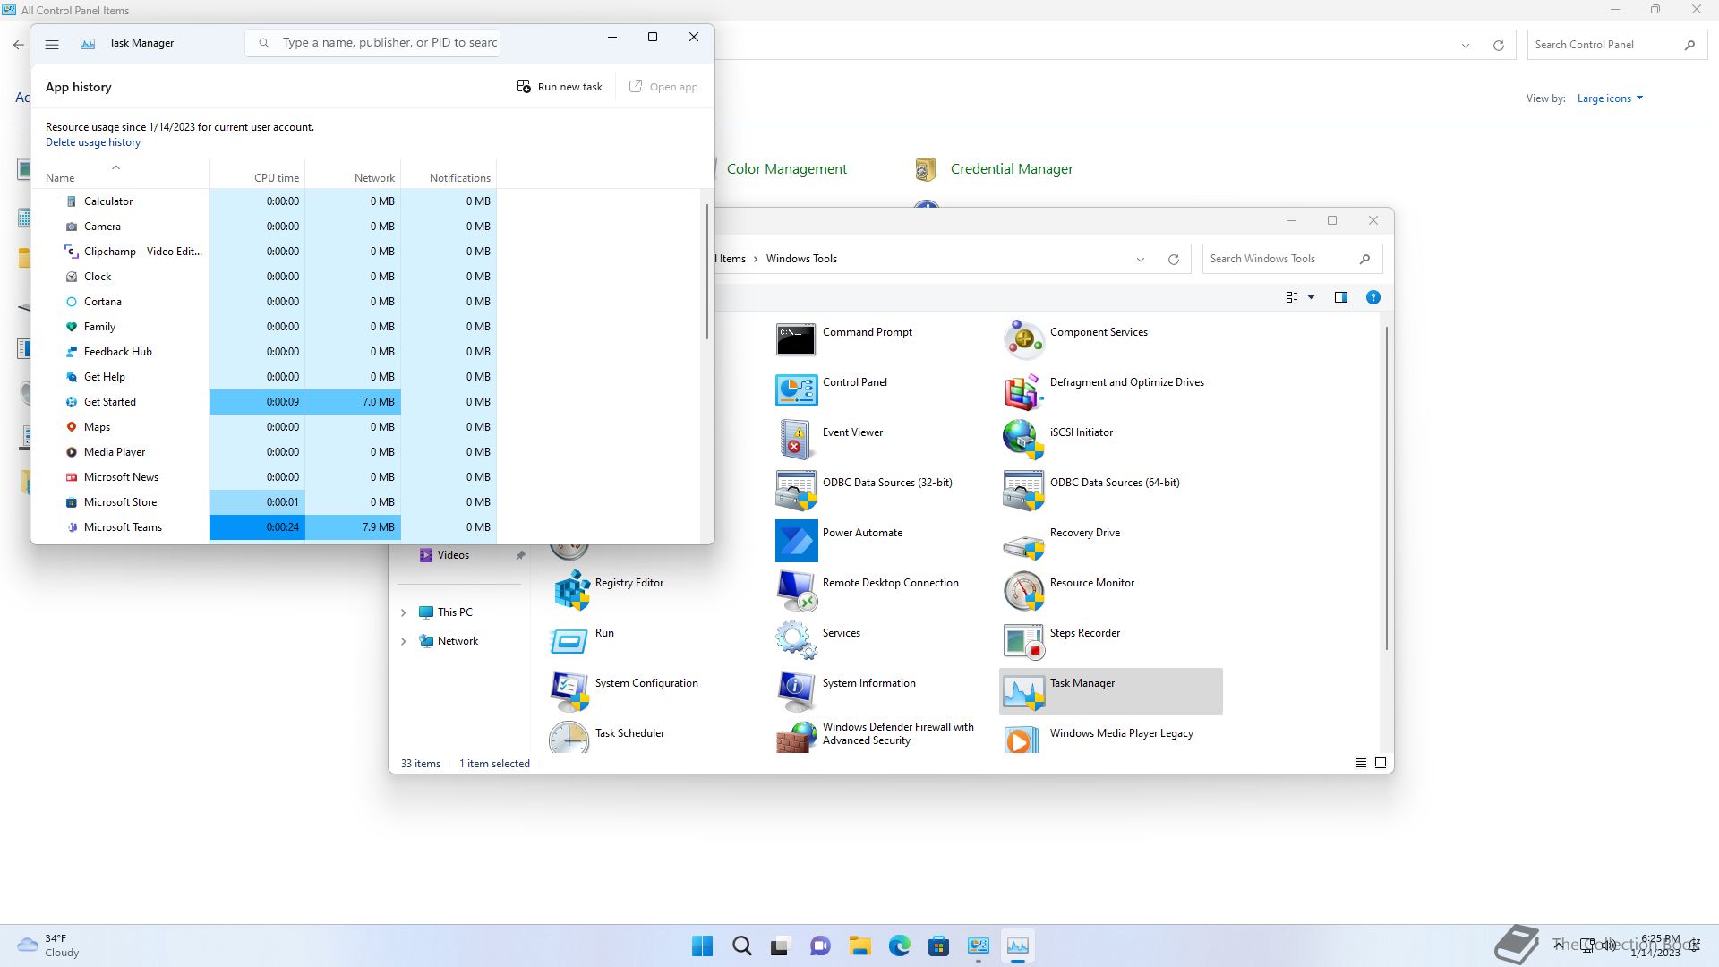
Task: Expand Network in navigation pane
Action: 403,641
